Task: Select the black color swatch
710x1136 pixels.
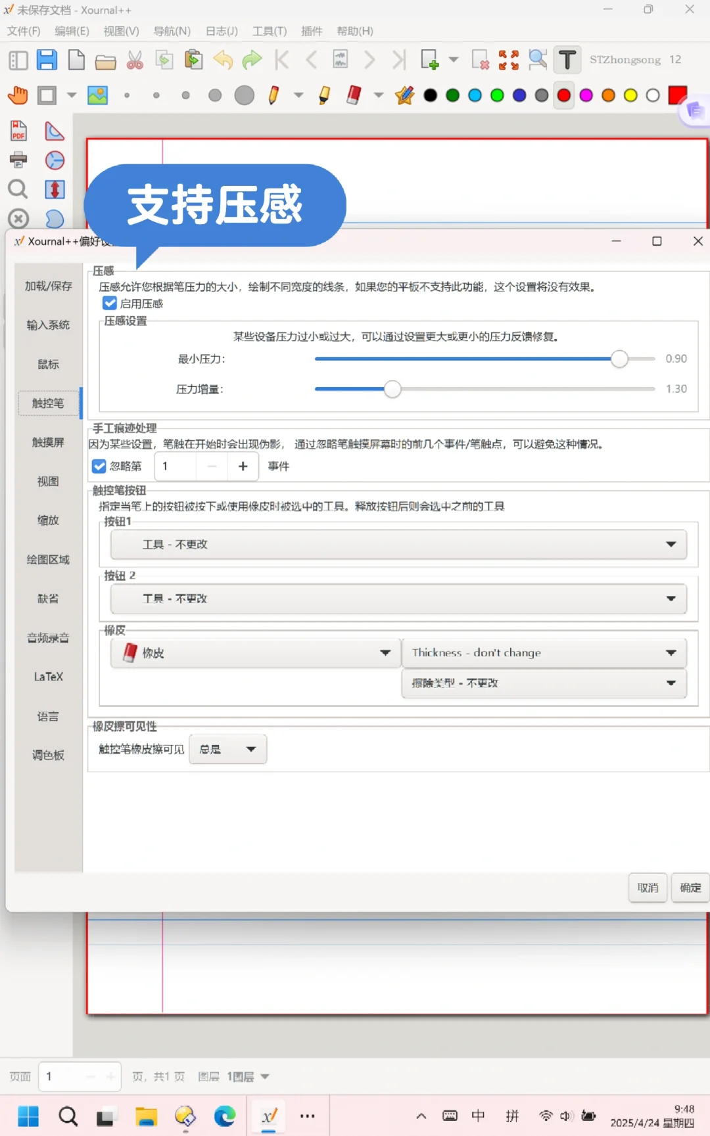Action: click(x=431, y=95)
